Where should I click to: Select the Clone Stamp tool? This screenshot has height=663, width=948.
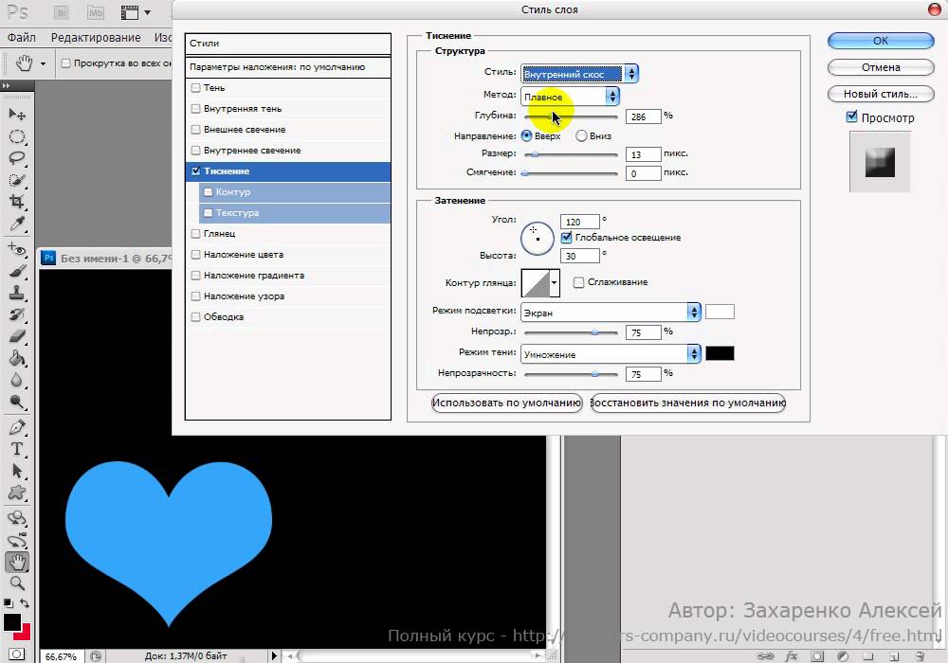(x=17, y=293)
